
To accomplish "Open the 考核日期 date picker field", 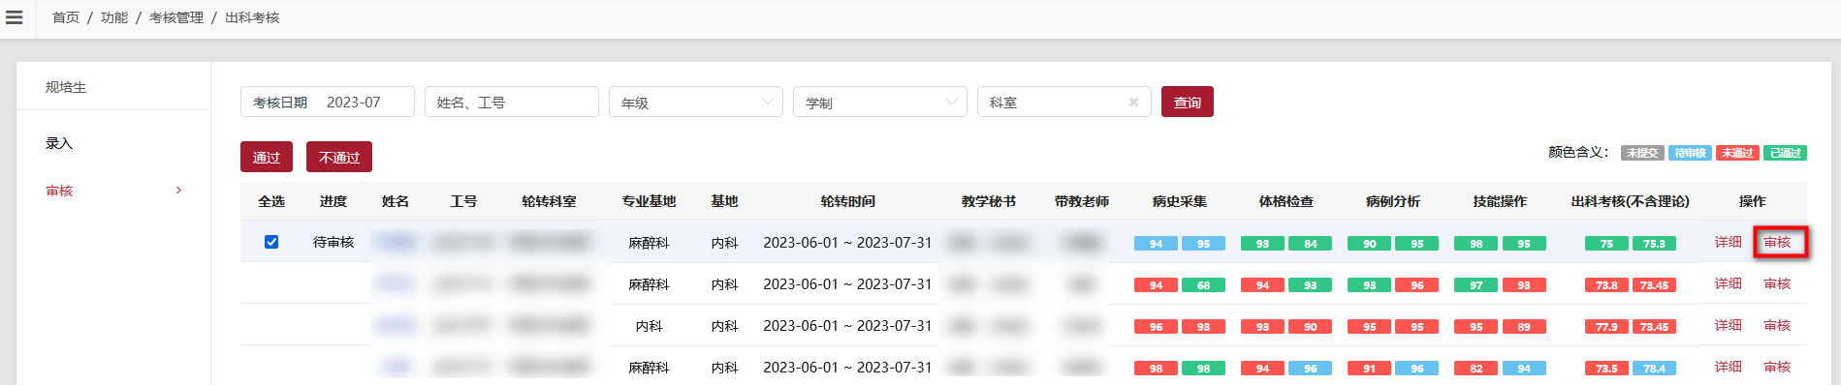I will [x=328, y=102].
